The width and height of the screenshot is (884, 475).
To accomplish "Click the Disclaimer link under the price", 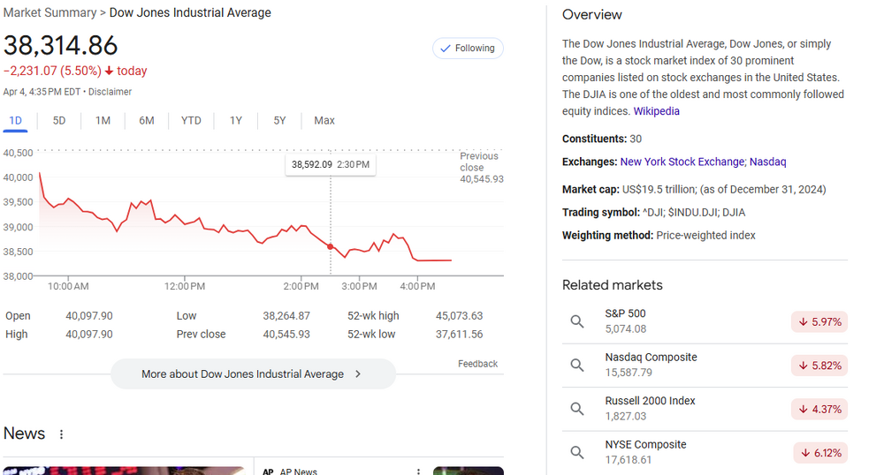I will pos(110,92).
